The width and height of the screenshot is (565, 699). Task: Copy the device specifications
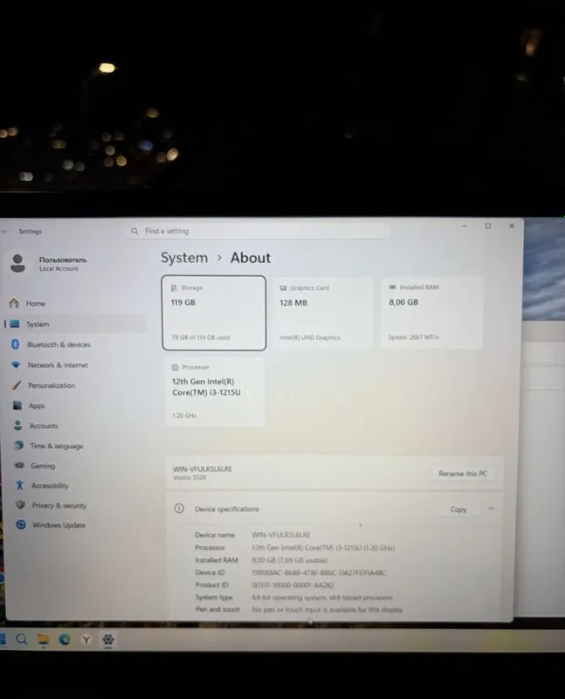pos(458,509)
